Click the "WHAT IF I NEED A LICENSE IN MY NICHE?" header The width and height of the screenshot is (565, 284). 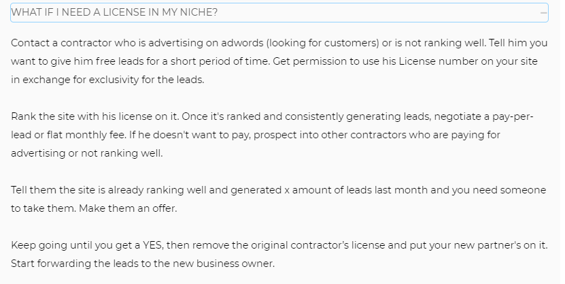pos(279,13)
